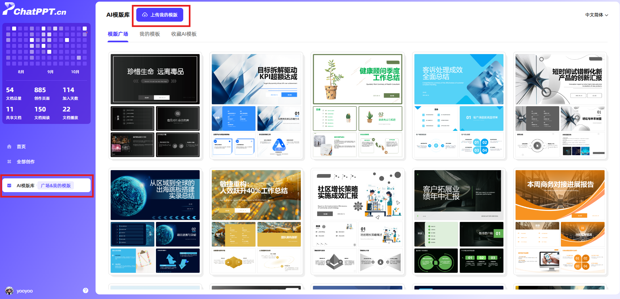
Task: Switch to the 我的模板 tab
Action: pyautogui.click(x=150, y=34)
